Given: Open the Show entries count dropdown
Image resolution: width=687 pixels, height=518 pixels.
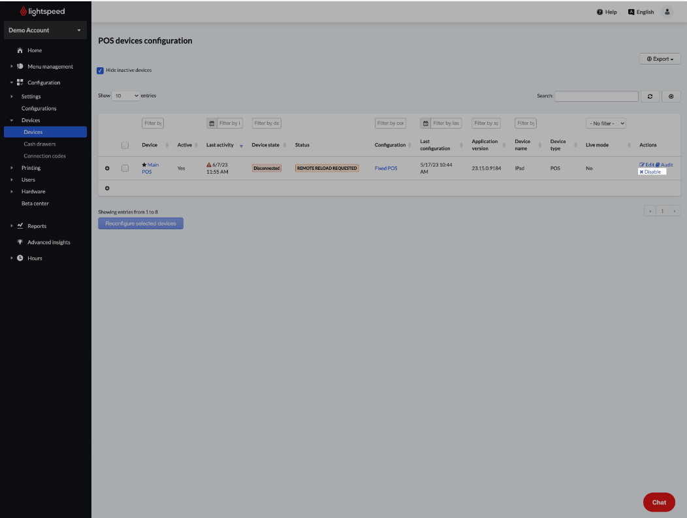Looking at the screenshot, I should pos(126,96).
